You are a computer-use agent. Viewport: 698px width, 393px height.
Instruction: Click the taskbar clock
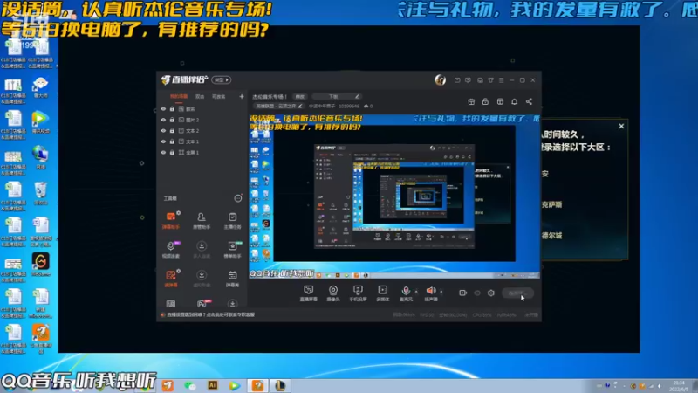679,386
